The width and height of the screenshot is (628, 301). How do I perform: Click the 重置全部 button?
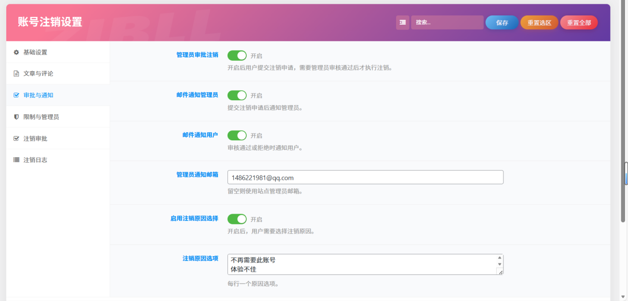[579, 23]
